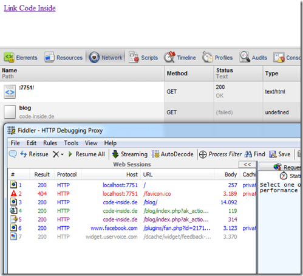Open the Timeline panel tab

[180, 58]
